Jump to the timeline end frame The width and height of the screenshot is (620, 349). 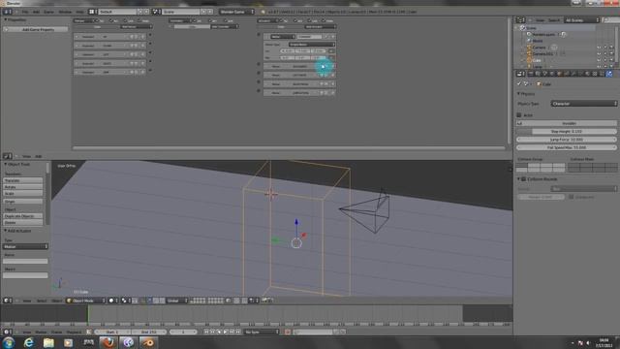[238, 332]
